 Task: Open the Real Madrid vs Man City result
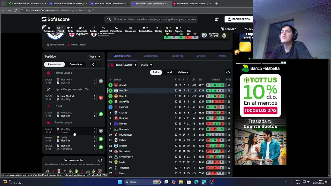[74, 98]
